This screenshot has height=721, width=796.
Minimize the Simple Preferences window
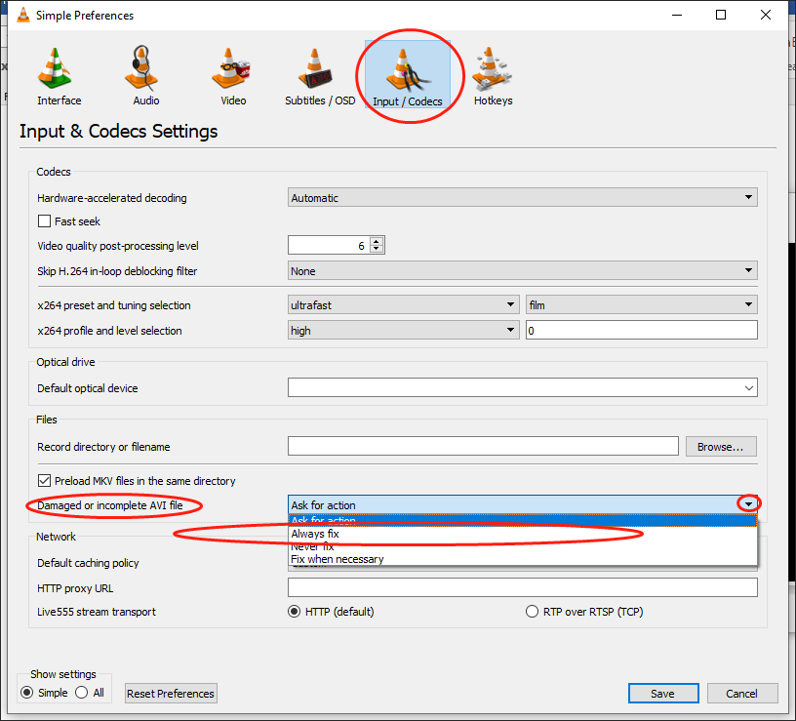pyautogui.click(x=677, y=16)
